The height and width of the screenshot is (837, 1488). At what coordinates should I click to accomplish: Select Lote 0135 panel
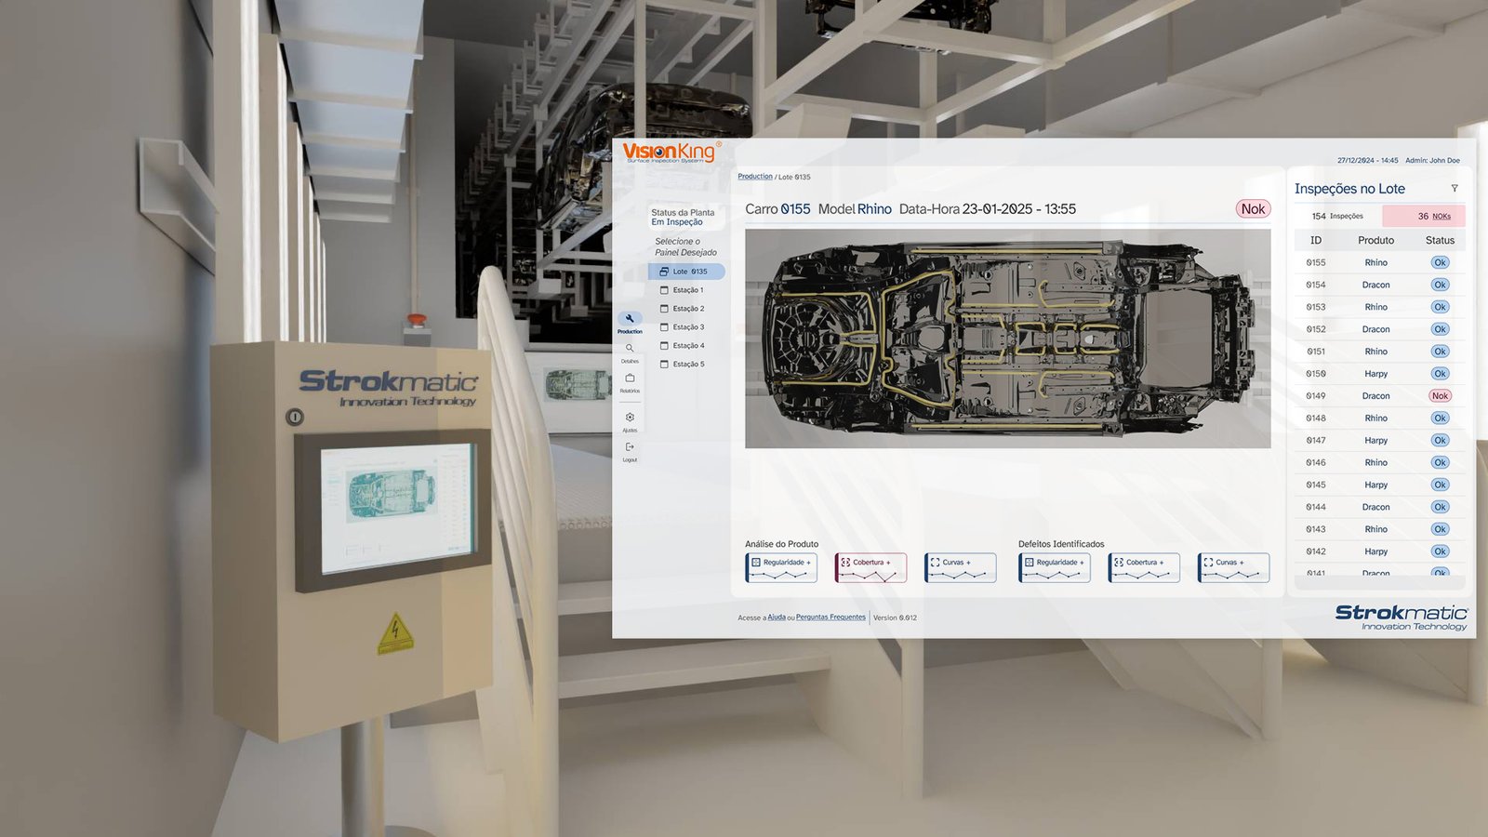[687, 272]
